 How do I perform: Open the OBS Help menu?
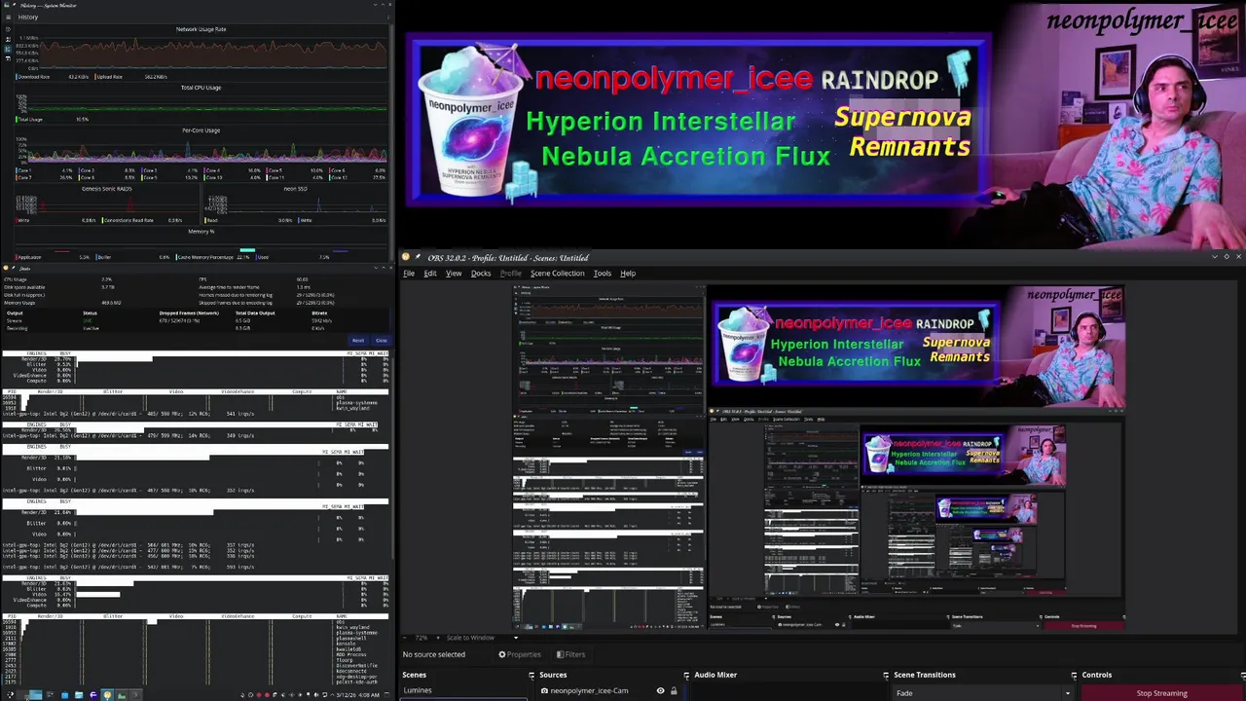pos(628,274)
